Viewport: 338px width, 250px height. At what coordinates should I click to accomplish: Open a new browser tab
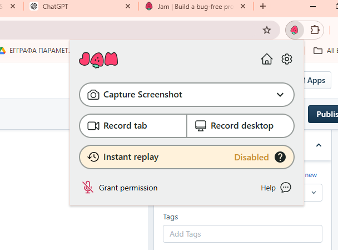coord(263,6)
